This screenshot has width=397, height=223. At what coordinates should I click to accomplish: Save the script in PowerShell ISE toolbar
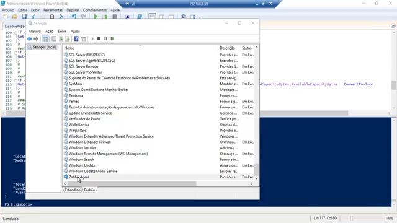(x=24, y=17)
